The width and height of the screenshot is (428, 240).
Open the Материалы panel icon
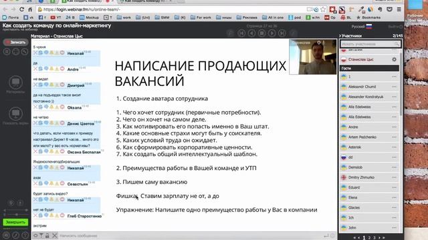(x=15, y=83)
